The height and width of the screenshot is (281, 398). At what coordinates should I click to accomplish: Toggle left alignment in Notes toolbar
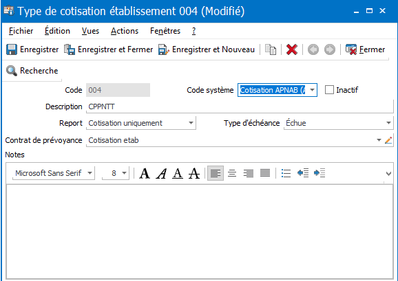pyautogui.click(x=216, y=173)
